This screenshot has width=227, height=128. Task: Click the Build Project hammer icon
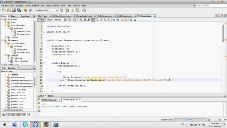click(62, 10)
